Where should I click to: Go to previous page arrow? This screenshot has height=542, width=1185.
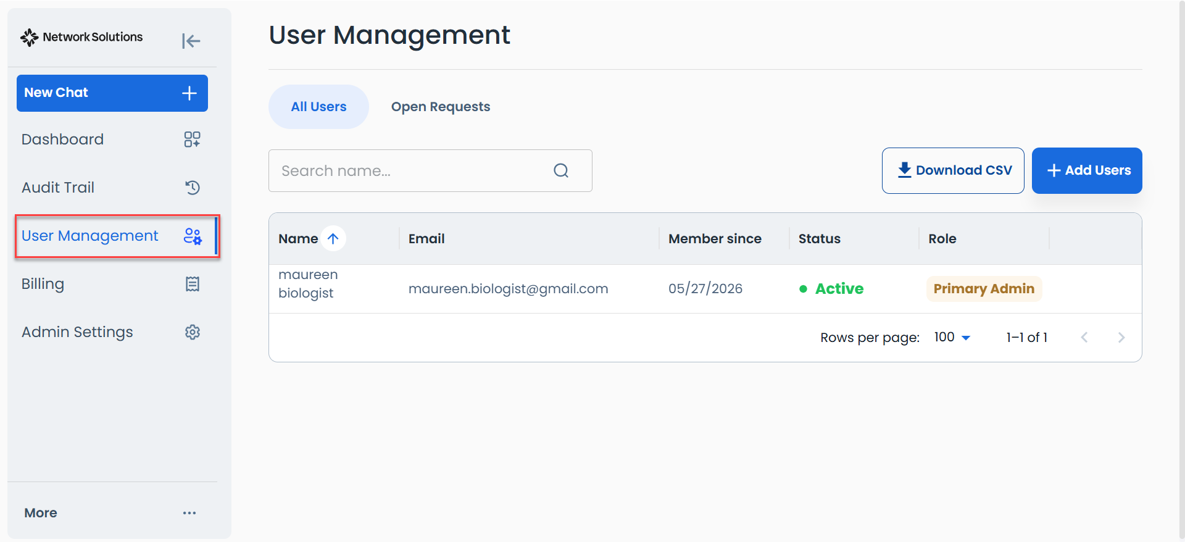tap(1084, 337)
